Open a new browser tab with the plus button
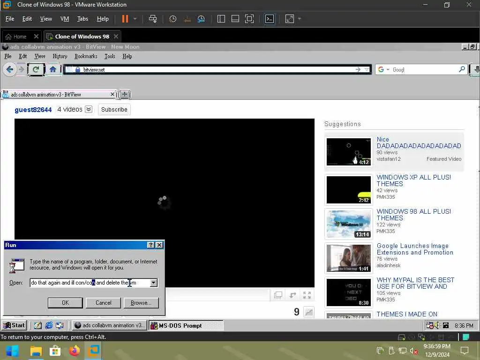Screen dimensions: 480x360 pyautogui.click(x=125, y=94)
